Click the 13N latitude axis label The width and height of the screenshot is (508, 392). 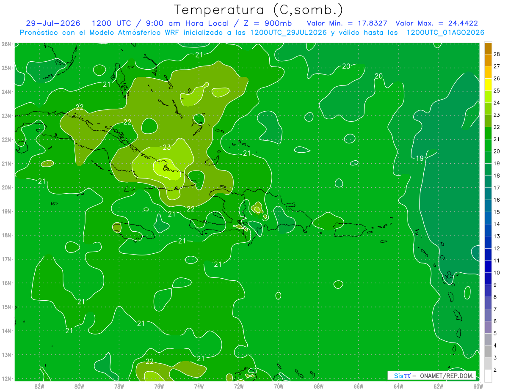pyautogui.click(x=6, y=354)
